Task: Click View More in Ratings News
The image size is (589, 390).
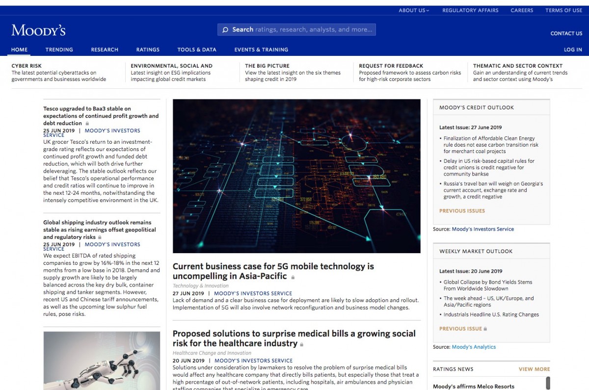Action: [x=534, y=369]
